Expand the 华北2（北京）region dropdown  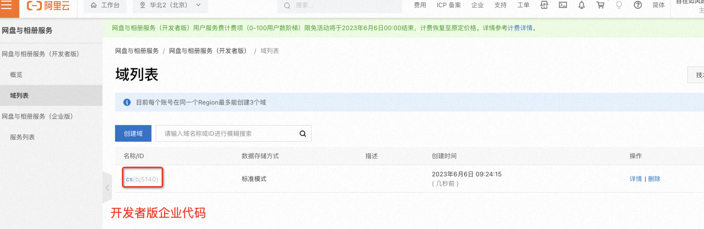pyautogui.click(x=170, y=5)
